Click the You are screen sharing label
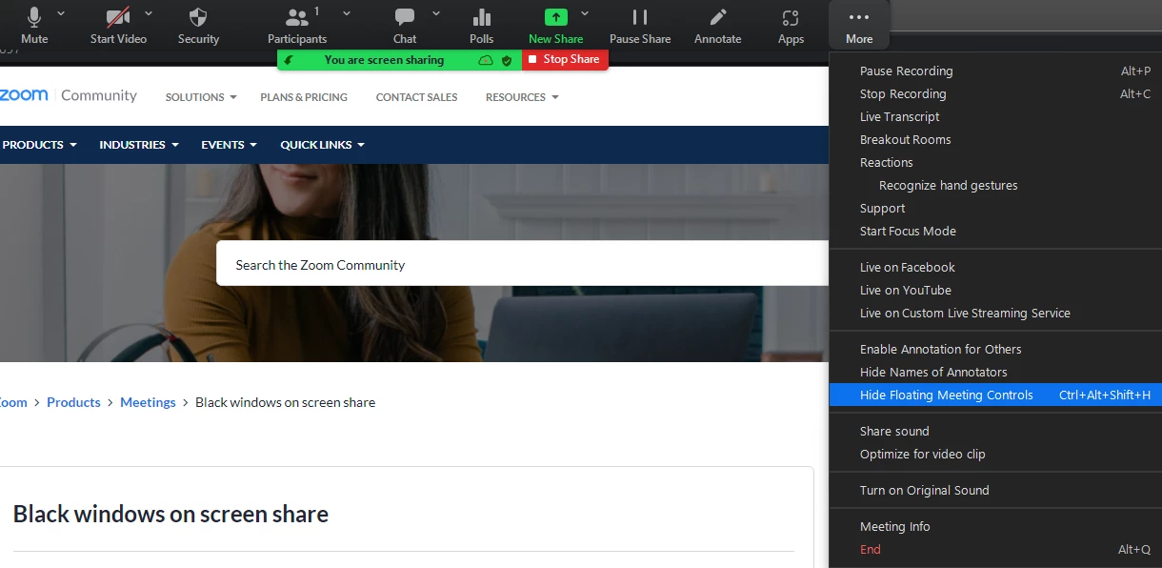This screenshot has width=1162, height=568. pos(384,60)
